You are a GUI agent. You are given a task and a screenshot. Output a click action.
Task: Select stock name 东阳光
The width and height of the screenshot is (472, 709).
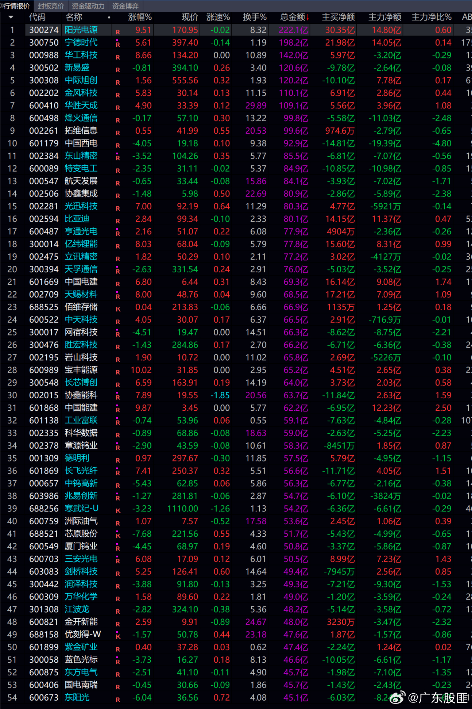tap(77, 697)
